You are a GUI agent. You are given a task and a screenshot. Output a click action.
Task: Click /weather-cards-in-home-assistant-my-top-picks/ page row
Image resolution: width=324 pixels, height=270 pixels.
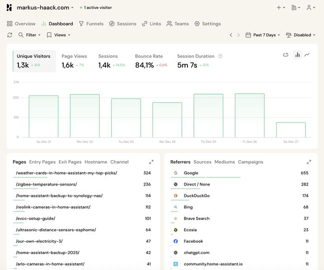coord(83,173)
